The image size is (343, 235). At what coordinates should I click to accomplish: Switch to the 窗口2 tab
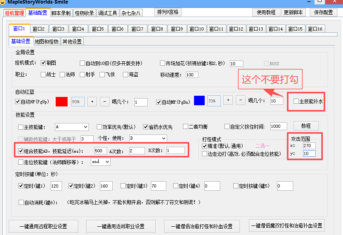tap(39, 29)
